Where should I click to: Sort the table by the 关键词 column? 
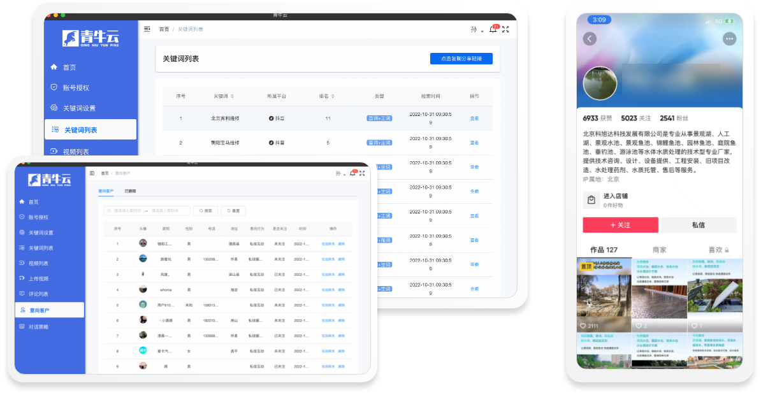[223, 96]
